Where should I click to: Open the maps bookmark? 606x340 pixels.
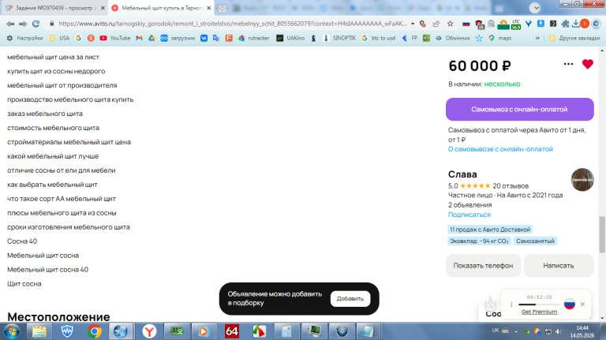point(499,38)
